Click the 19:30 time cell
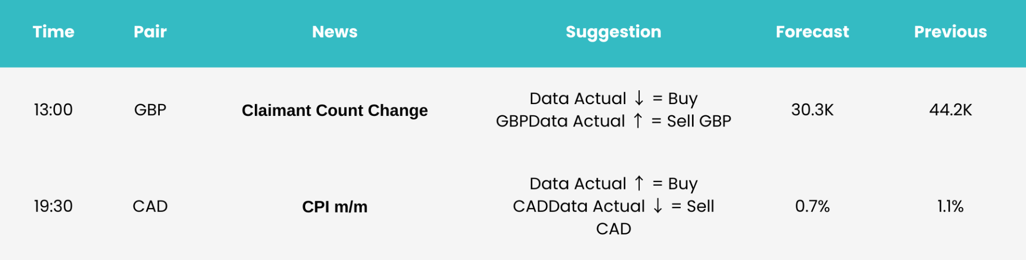Screen dimensions: 1026x260 53,206
